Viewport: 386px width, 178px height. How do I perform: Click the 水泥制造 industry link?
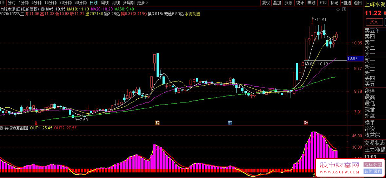pos(192,14)
